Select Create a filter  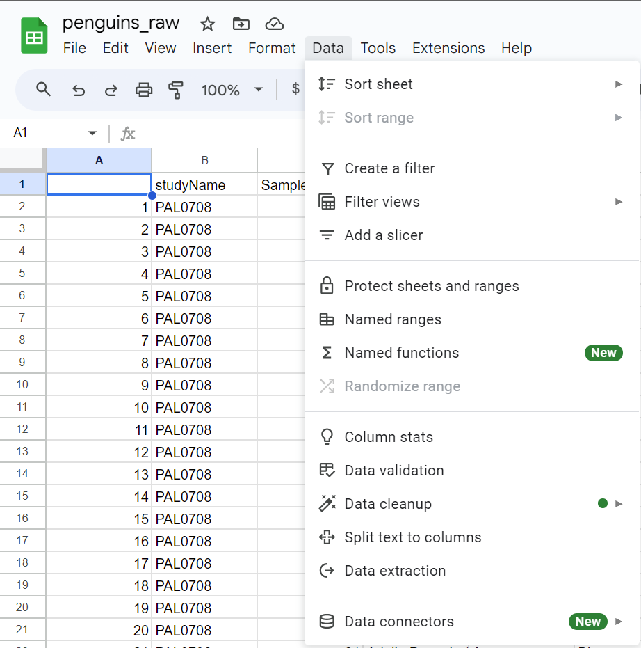389,168
